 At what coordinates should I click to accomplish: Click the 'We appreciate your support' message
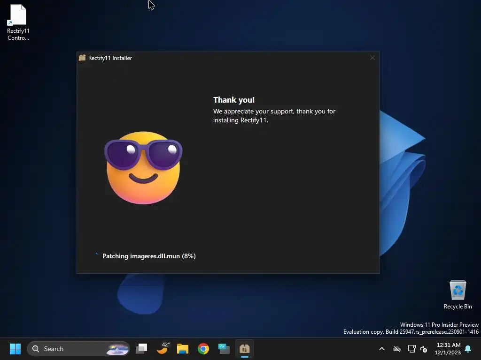coord(274,116)
